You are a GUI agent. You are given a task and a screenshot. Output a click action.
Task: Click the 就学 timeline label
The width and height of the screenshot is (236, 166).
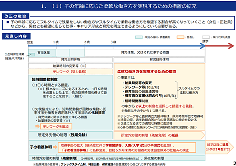(x=205, y=41)
